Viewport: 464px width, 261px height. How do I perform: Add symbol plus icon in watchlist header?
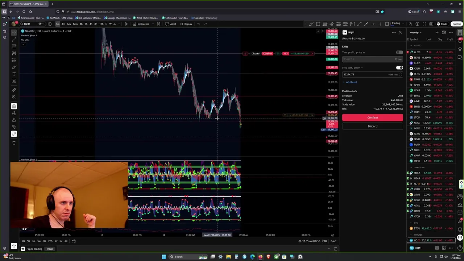point(437,32)
